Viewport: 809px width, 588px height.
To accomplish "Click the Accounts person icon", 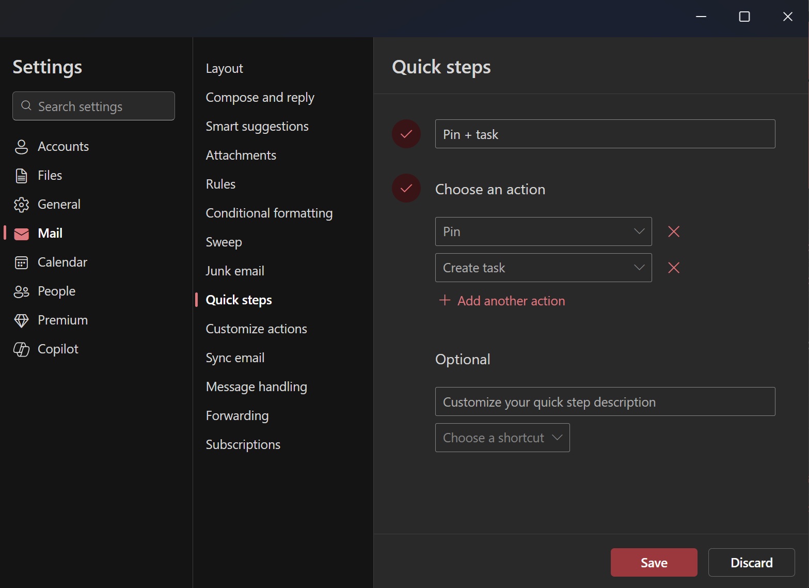I will pos(21,147).
